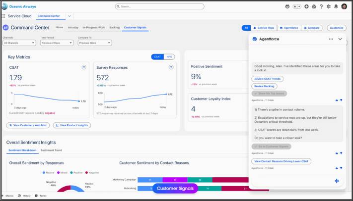This screenshot has width=353, height=201.
Task: Open the setup gear icon
Action: click(329, 6)
